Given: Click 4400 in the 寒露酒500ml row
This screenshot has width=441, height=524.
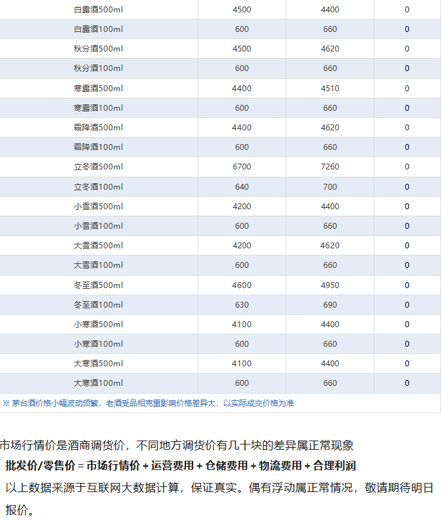Looking at the screenshot, I should (241, 88).
